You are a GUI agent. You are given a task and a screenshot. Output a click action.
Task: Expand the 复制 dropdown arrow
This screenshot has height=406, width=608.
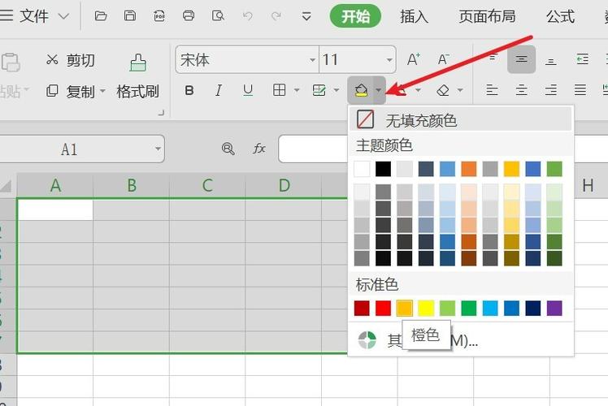[102, 91]
